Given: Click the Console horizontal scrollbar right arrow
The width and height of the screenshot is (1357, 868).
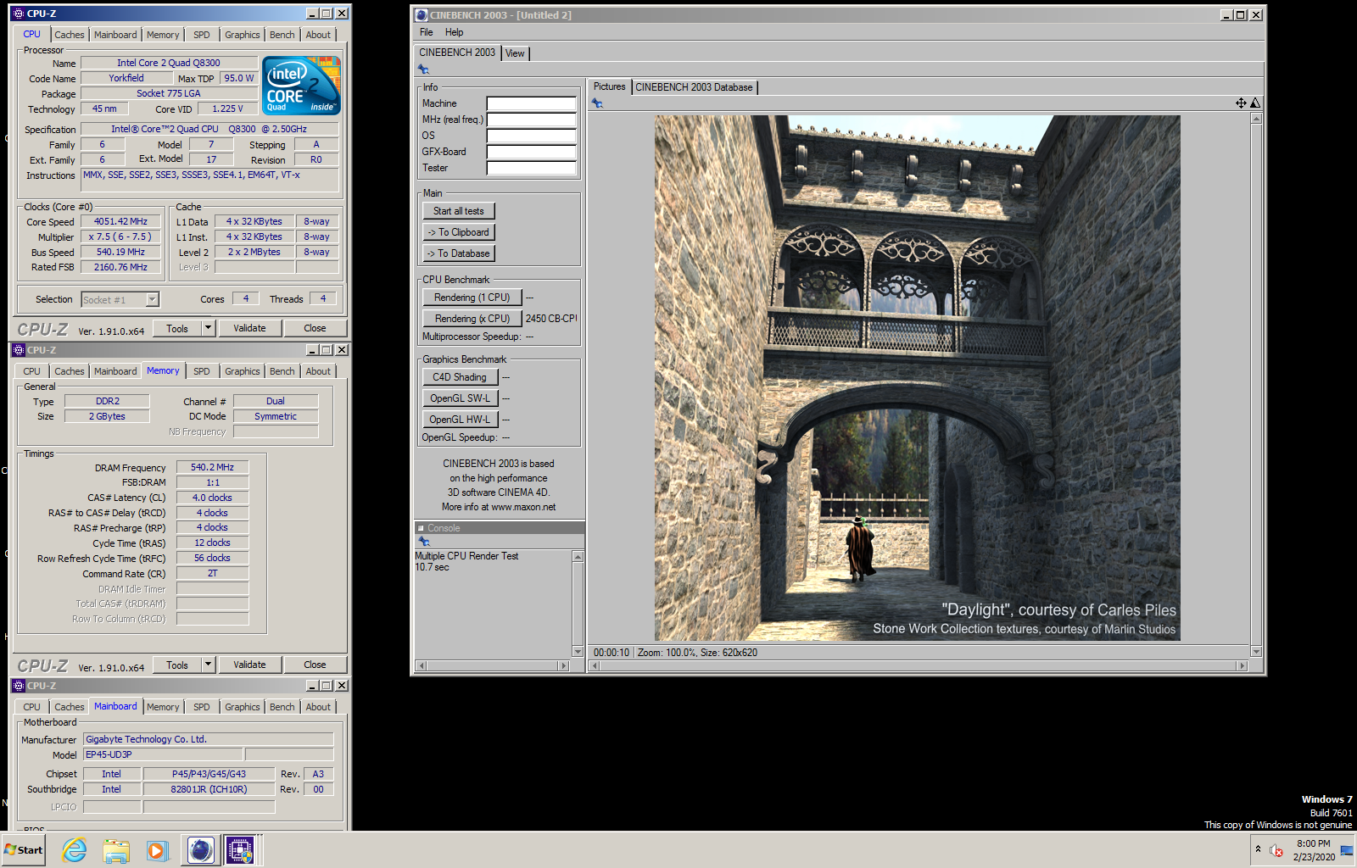Looking at the screenshot, I should (563, 666).
